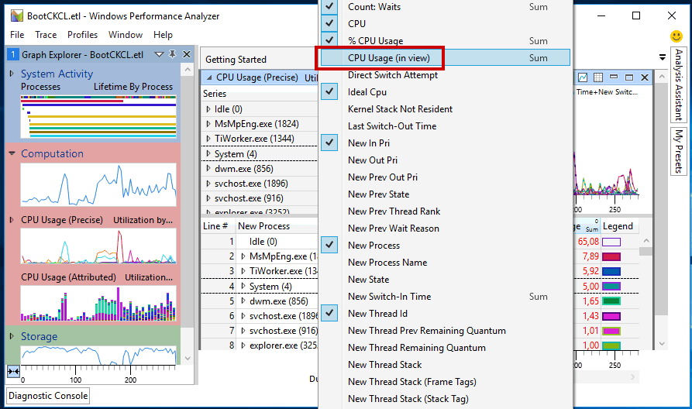Open the Trace menu

(46, 35)
